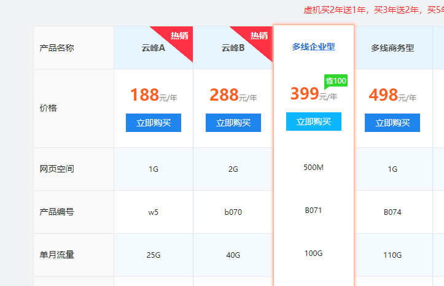The height and width of the screenshot is (286, 444).
Task: Select the 云峰A column header
Action: [x=154, y=48]
